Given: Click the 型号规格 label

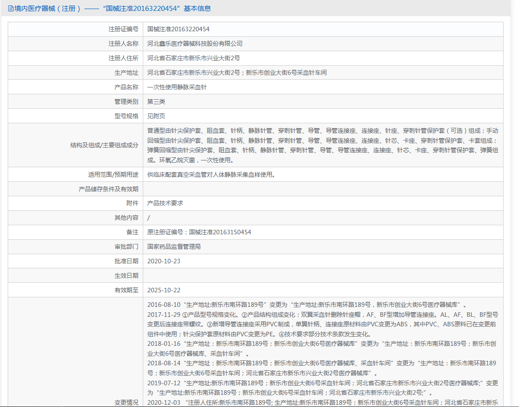Looking at the screenshot, I should click(x=126, y=116).
